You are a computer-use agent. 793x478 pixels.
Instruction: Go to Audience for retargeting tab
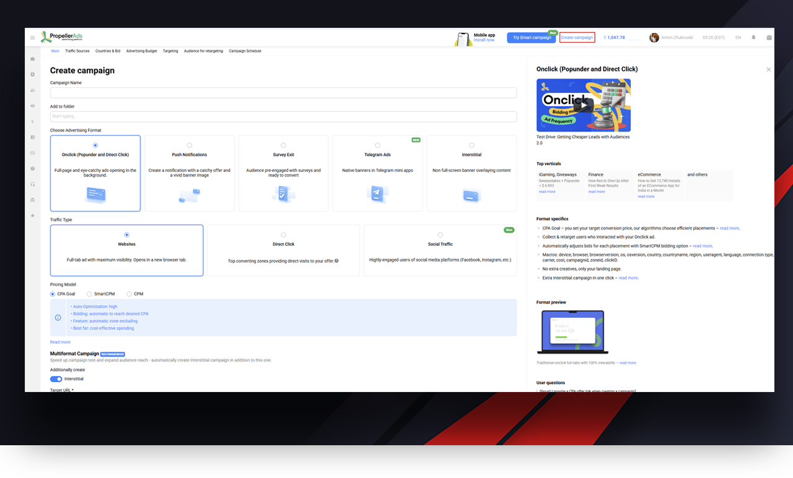(203, 51)
